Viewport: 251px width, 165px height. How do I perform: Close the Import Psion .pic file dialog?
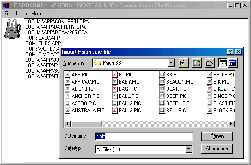[238, 52]
